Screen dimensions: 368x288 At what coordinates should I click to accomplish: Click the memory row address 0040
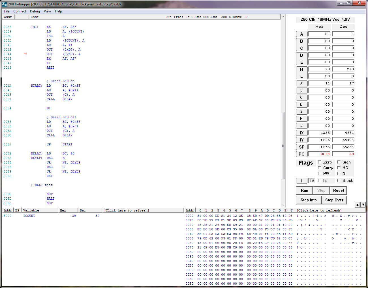click(189, 234)
